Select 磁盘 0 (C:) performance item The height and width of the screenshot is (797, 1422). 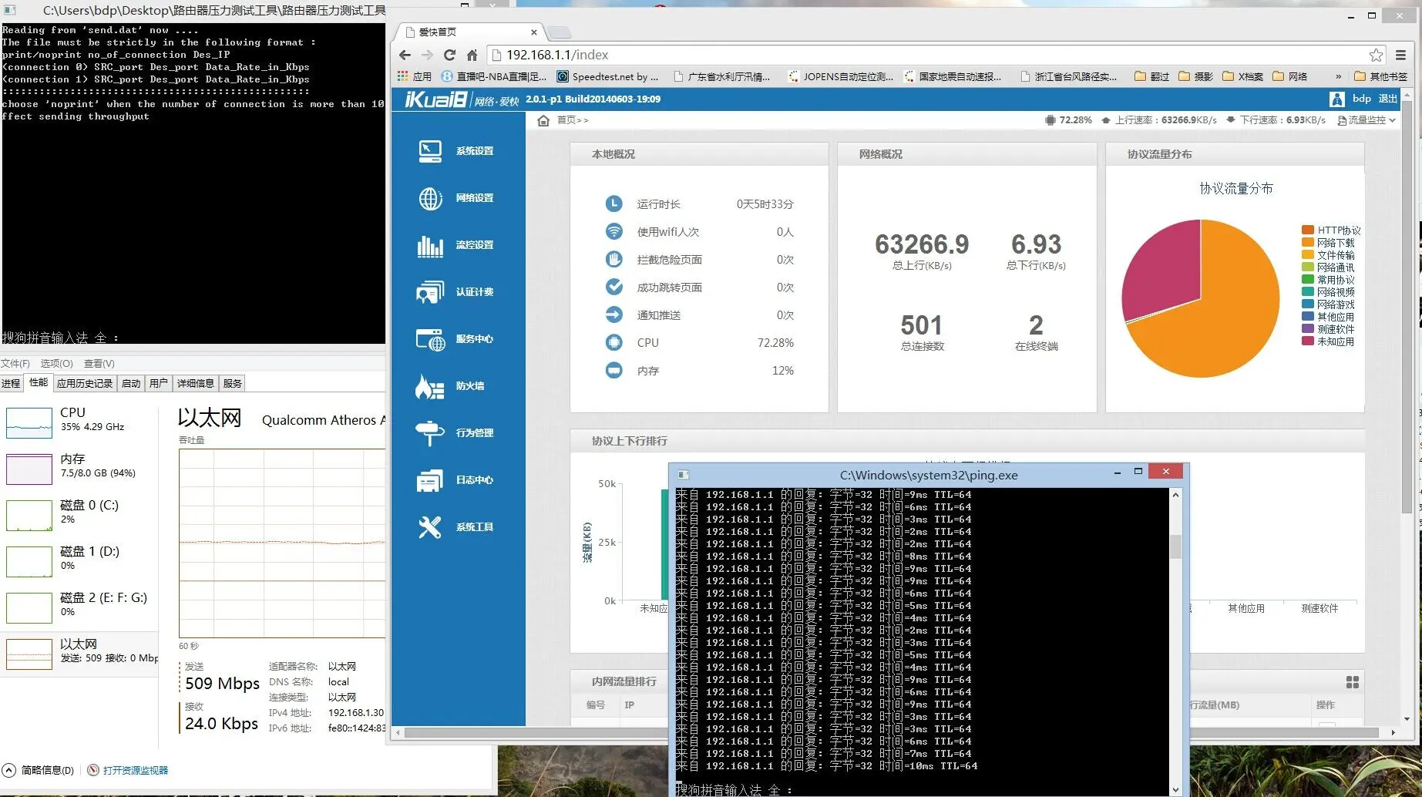(x=79, y=514)
